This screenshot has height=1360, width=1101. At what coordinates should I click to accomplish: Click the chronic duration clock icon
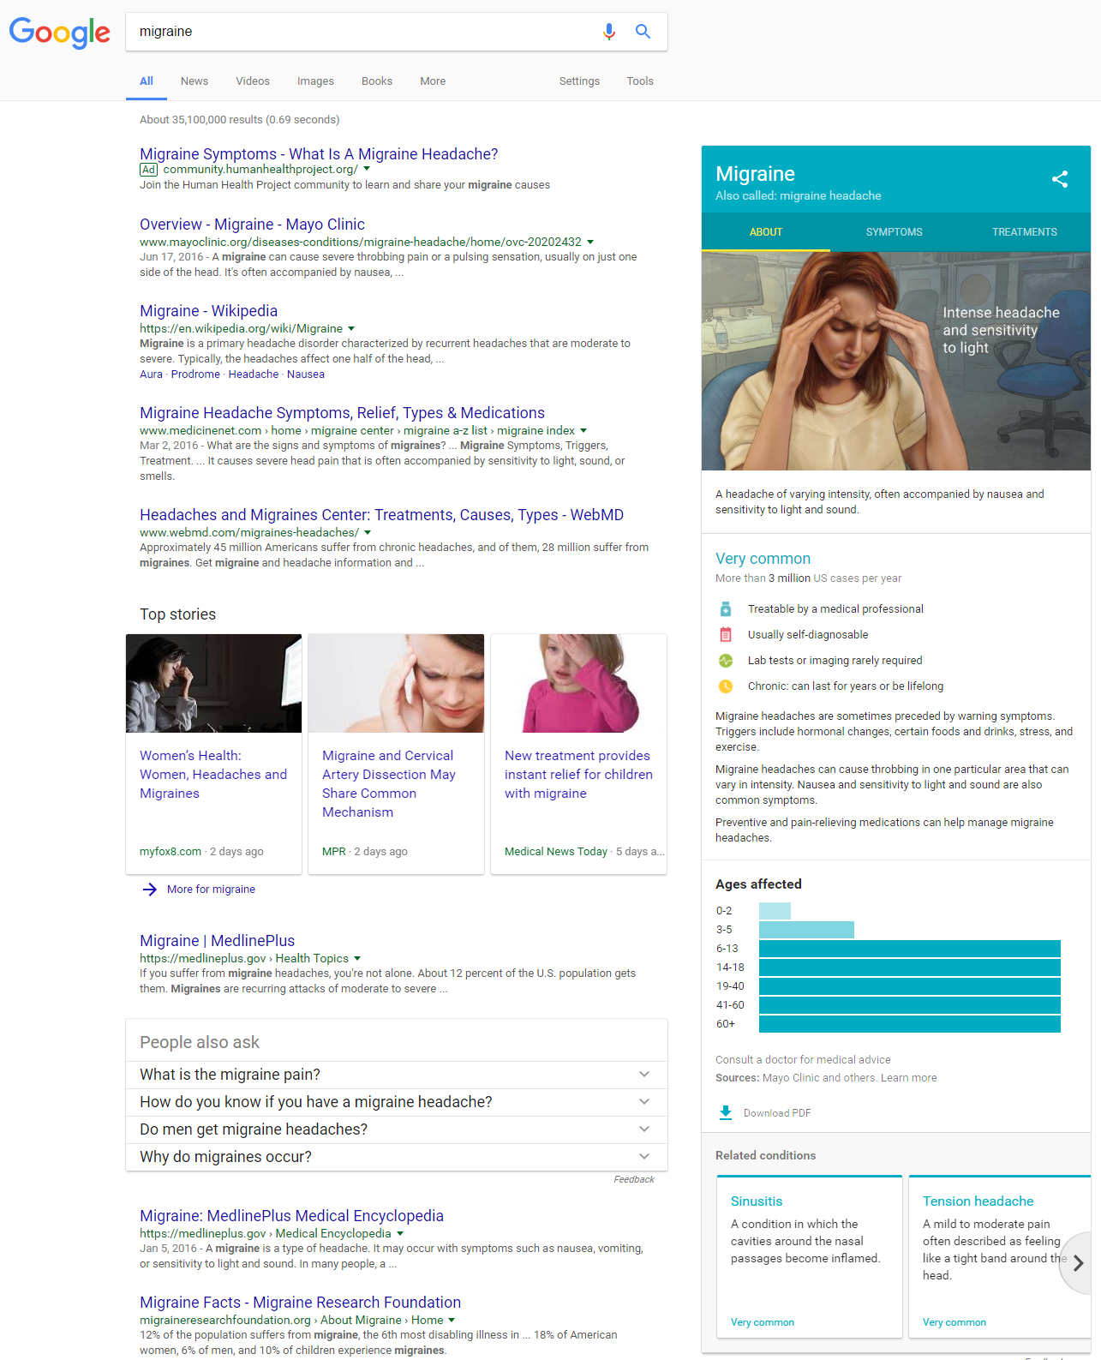point(726,686)
